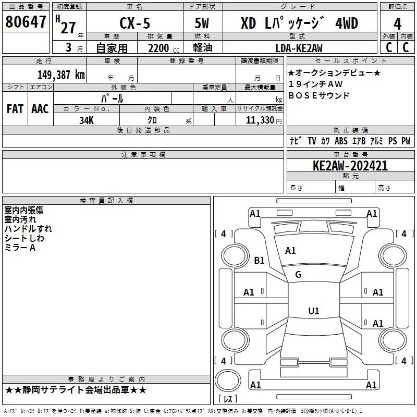This screenshot has height=417, width=417.
Task: Click the ナビ equipment indicator
Action: (x=295, y=141)
